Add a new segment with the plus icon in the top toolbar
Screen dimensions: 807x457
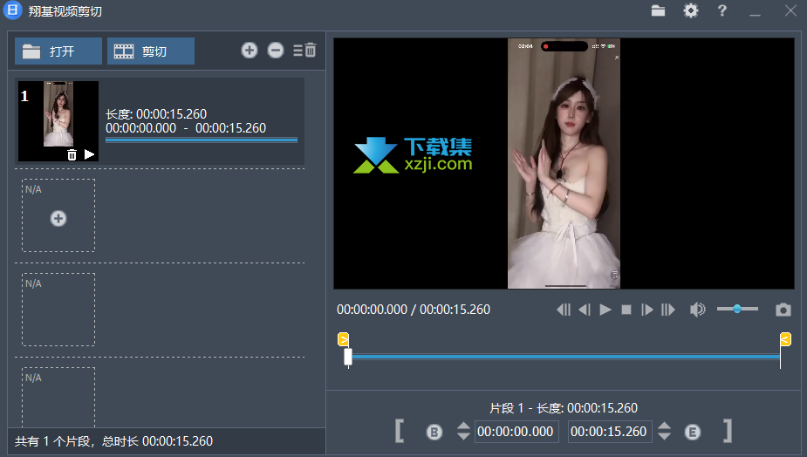pos(250,51)
